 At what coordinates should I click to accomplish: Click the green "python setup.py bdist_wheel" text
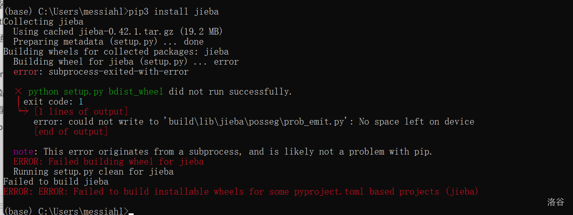click(96, 92)
